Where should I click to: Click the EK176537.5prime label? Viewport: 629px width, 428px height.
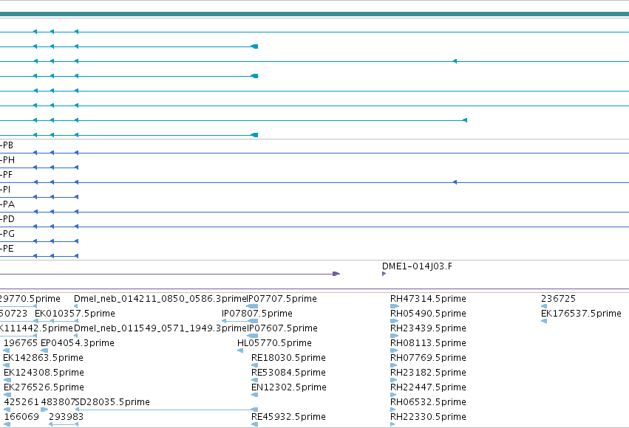(581, 314)
